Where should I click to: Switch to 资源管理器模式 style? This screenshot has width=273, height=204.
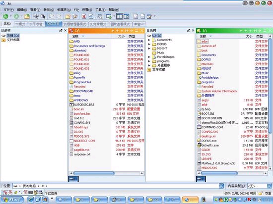(74, 24)
